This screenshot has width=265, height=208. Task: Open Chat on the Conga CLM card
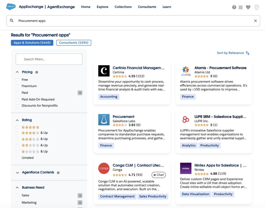(x=158, y=175)
